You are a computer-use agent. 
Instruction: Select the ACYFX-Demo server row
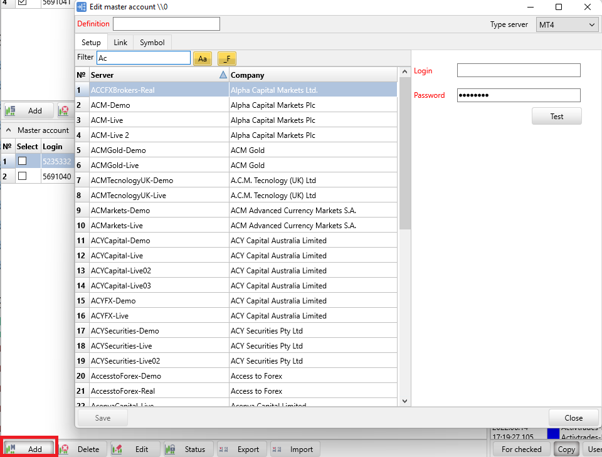tap(236, 300)
